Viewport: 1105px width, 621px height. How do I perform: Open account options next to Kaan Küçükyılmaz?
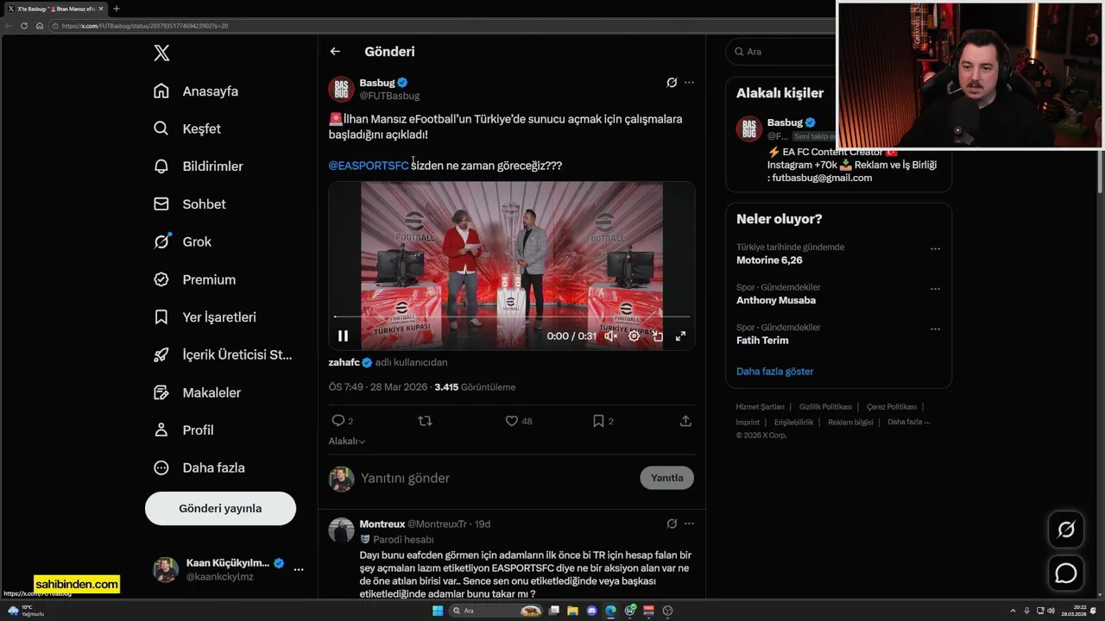click(299, 569)
